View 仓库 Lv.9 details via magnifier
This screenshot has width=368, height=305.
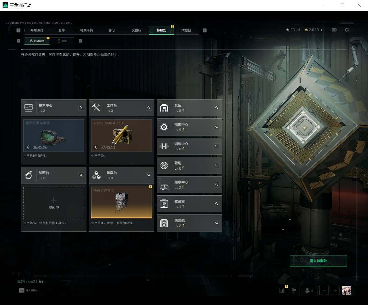[217, 108]
